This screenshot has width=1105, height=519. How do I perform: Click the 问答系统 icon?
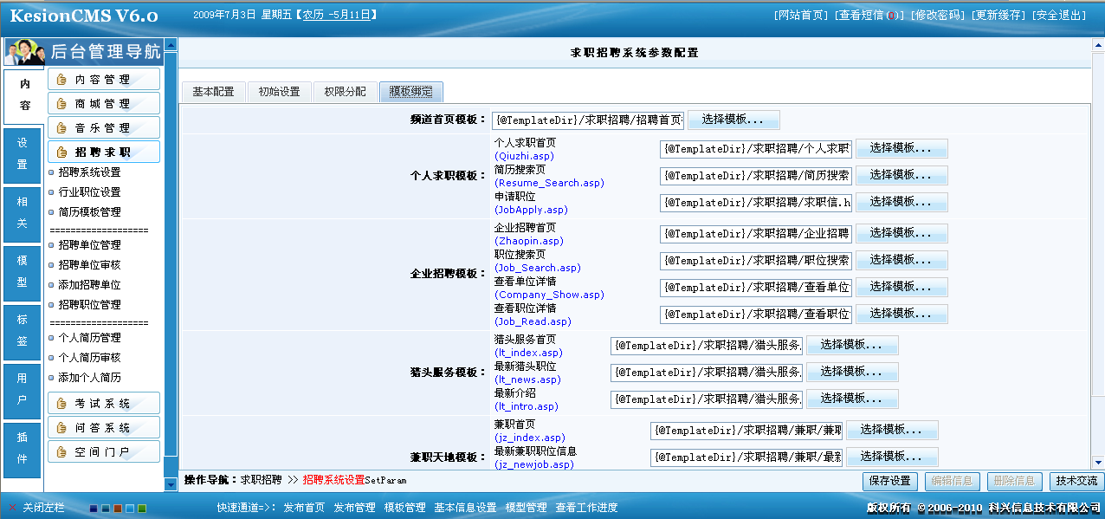(x=63, y=426)
